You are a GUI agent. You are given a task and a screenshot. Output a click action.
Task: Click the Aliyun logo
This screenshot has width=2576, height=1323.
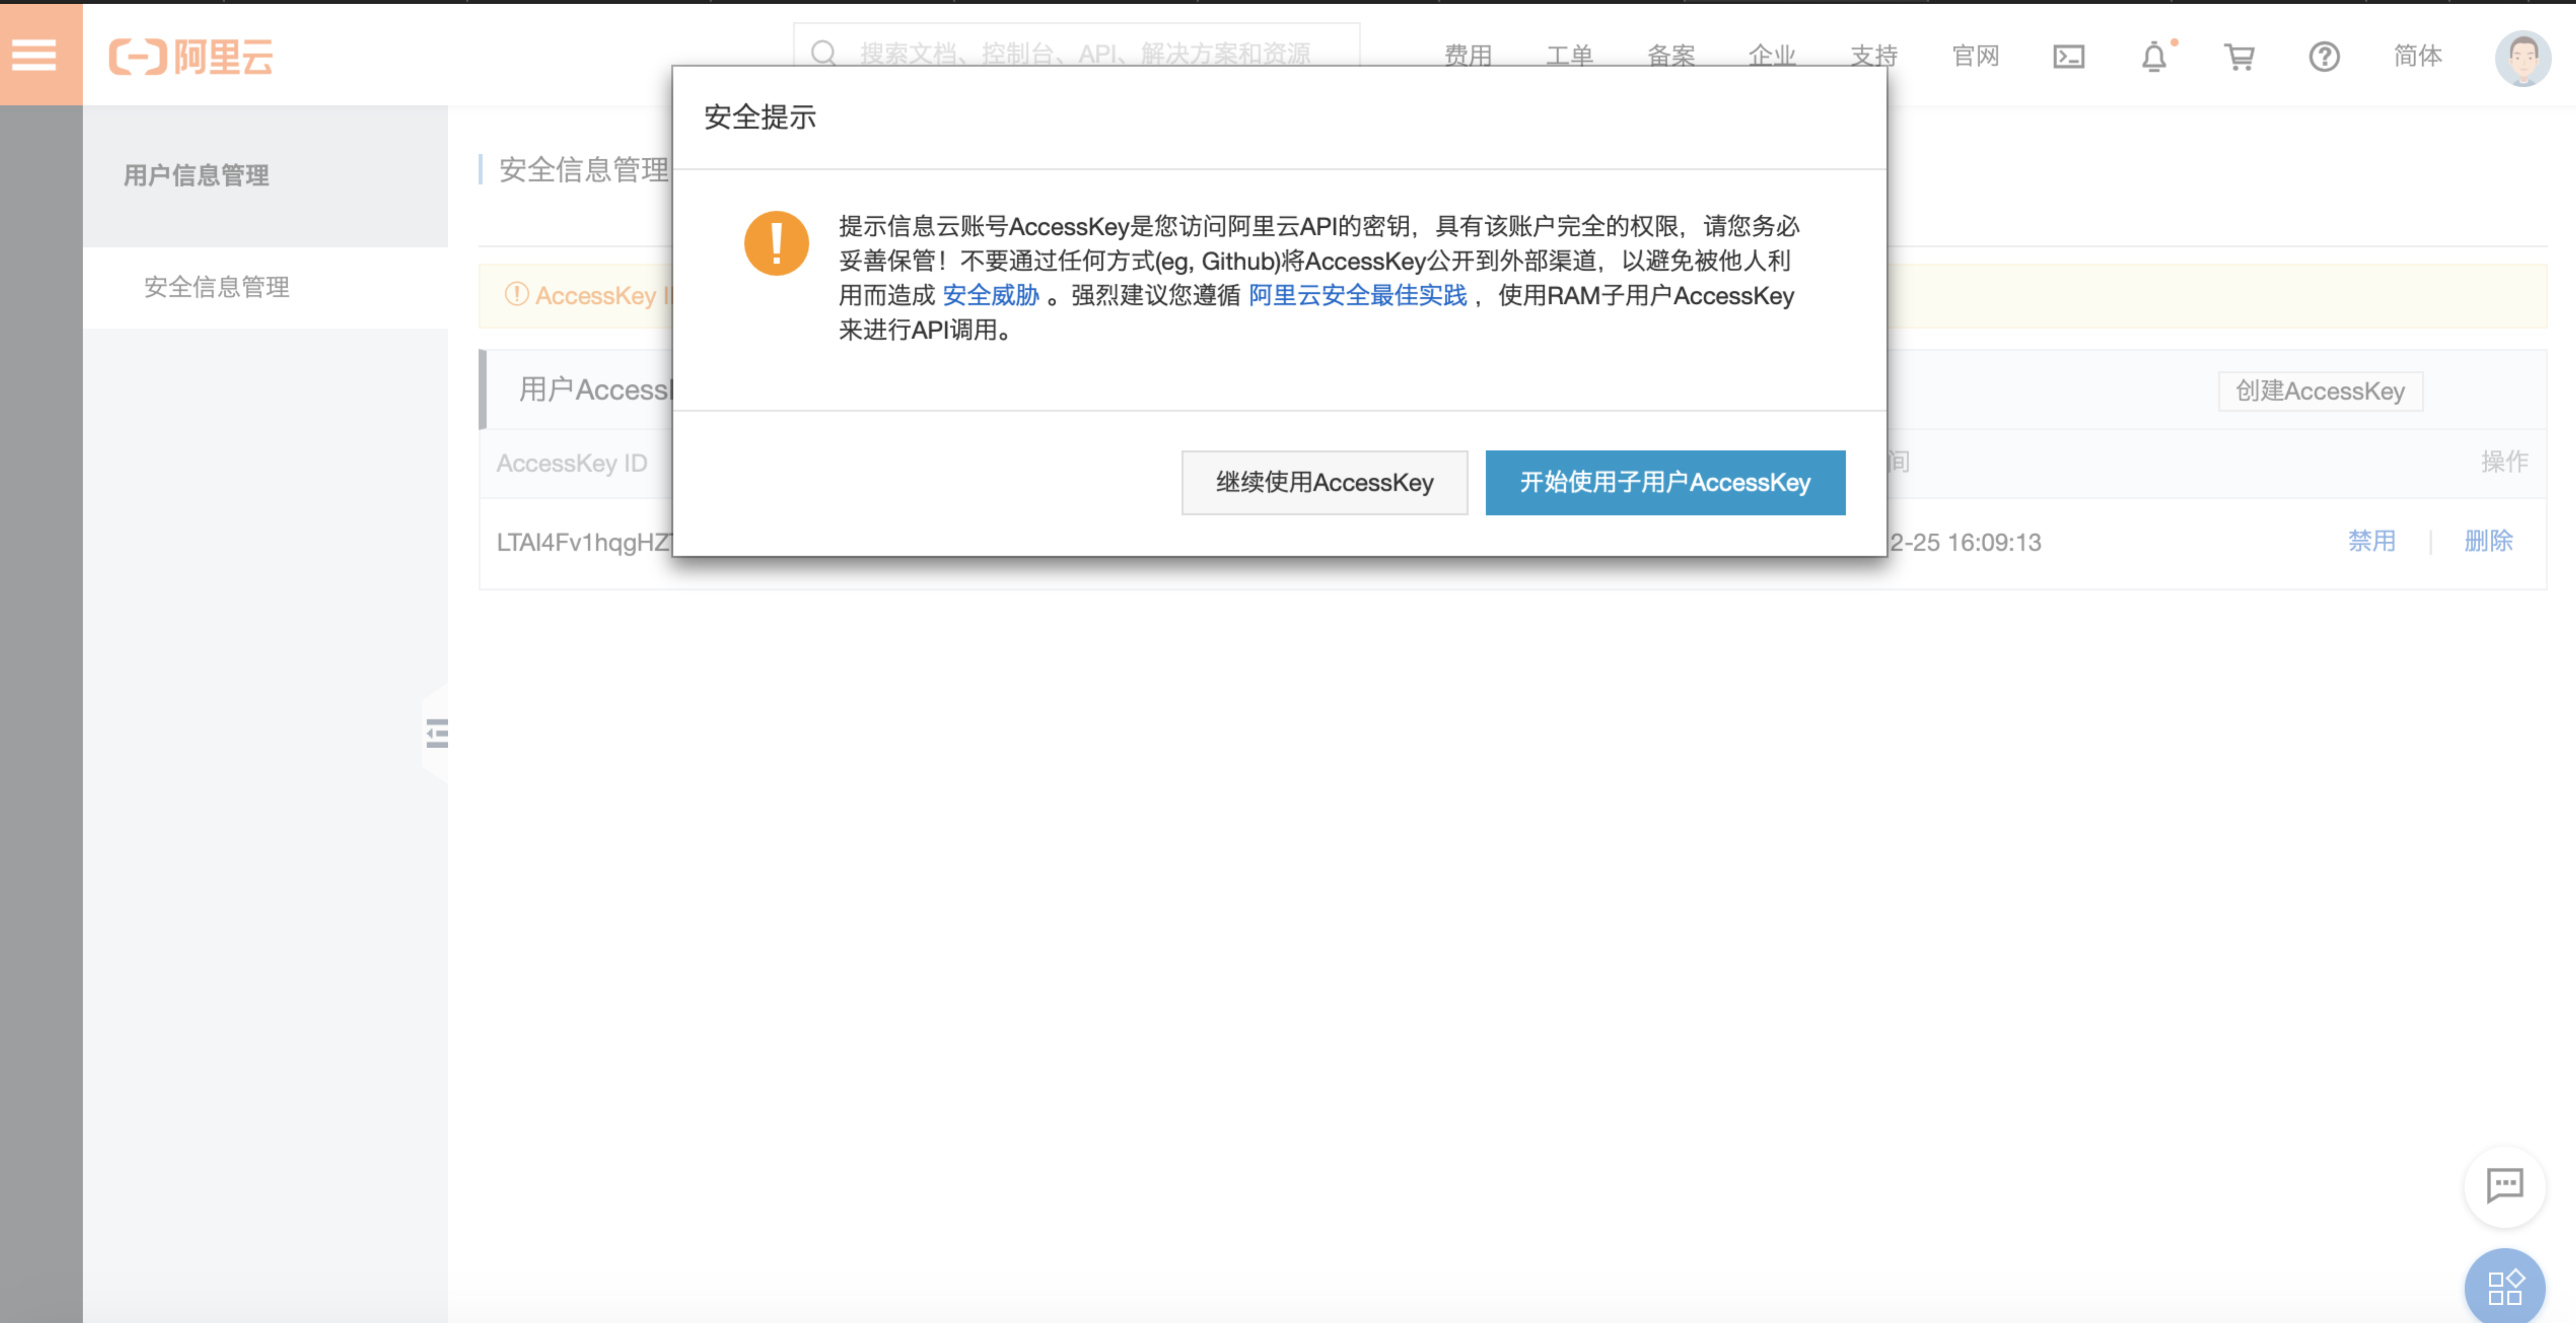[x=190, y=56]
